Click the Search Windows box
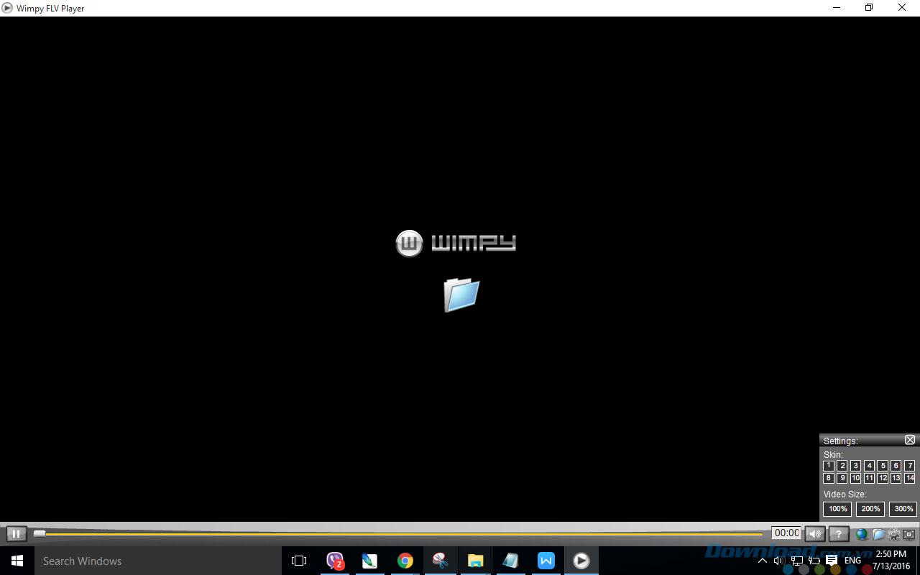Viewport: 920px width, 575px height. (x=158, y=561)
